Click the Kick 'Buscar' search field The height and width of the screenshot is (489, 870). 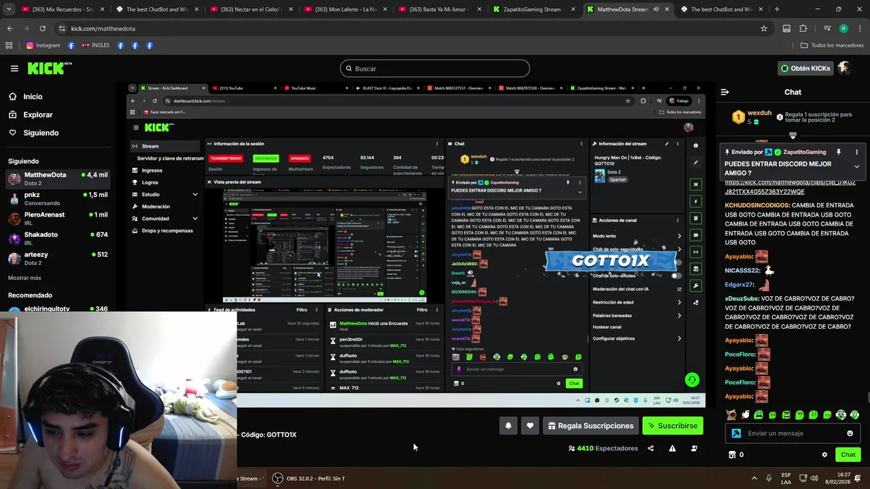point(435,69)
